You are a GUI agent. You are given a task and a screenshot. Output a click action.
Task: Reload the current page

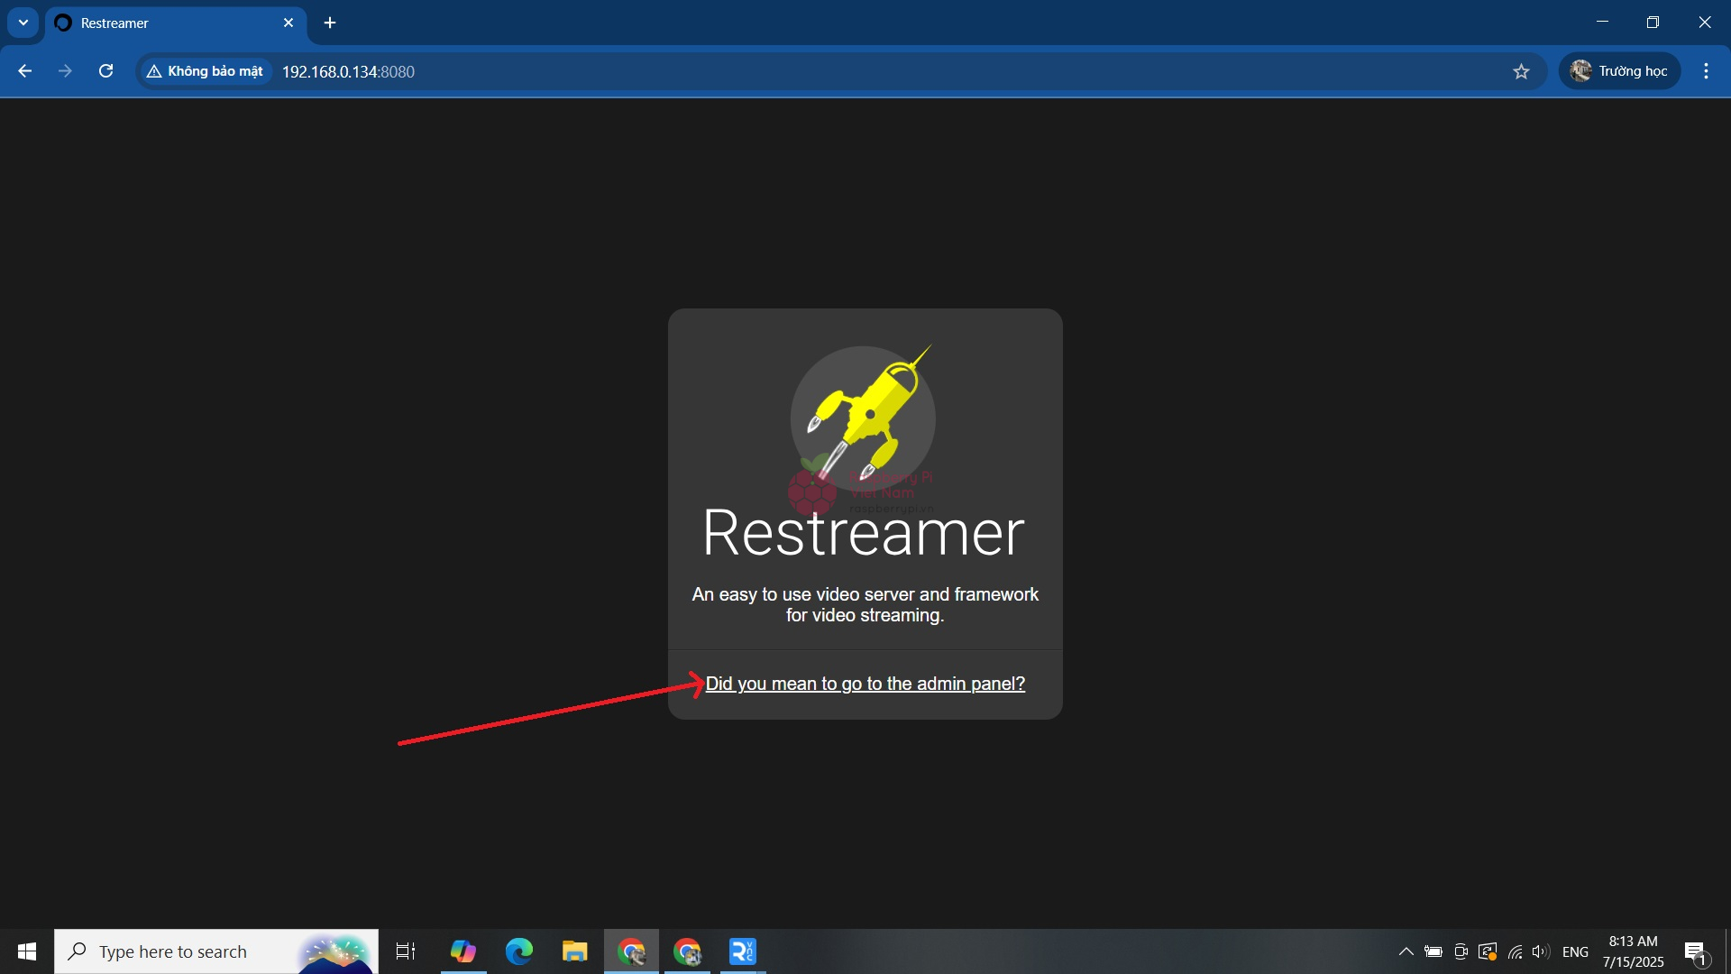[x=105, y=71]
